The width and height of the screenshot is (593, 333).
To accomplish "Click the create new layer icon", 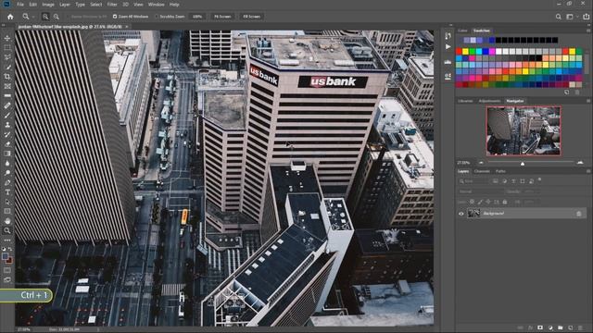I will click(570, 327).
